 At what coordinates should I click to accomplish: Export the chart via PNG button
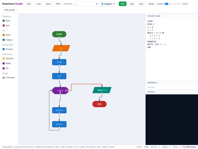pos(58,4)
